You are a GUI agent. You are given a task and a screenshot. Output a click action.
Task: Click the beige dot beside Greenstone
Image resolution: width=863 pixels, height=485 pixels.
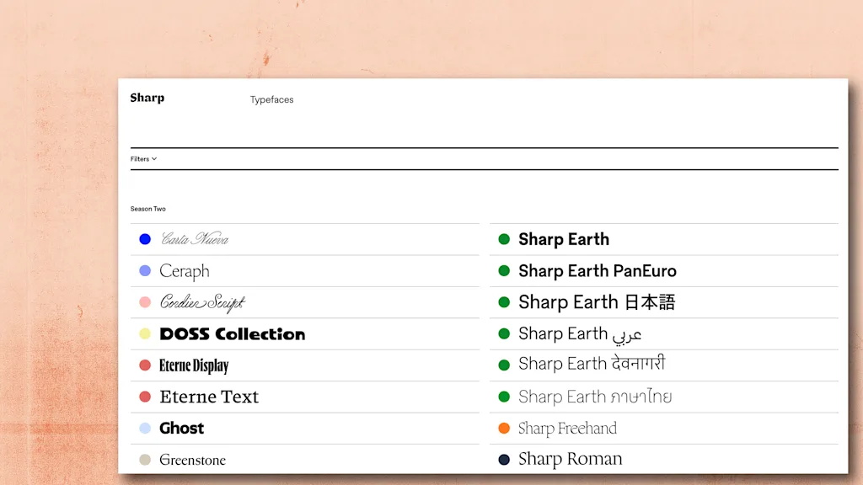point(145,460)
